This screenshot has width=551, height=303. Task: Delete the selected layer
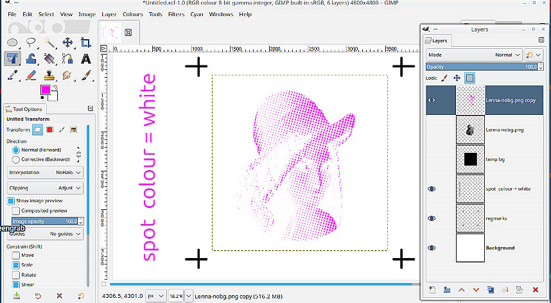[x=535, y=290]
